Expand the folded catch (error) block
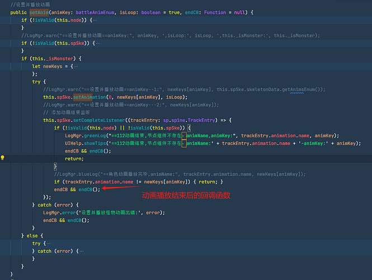 pyautogui.click(x=82, y=251)
